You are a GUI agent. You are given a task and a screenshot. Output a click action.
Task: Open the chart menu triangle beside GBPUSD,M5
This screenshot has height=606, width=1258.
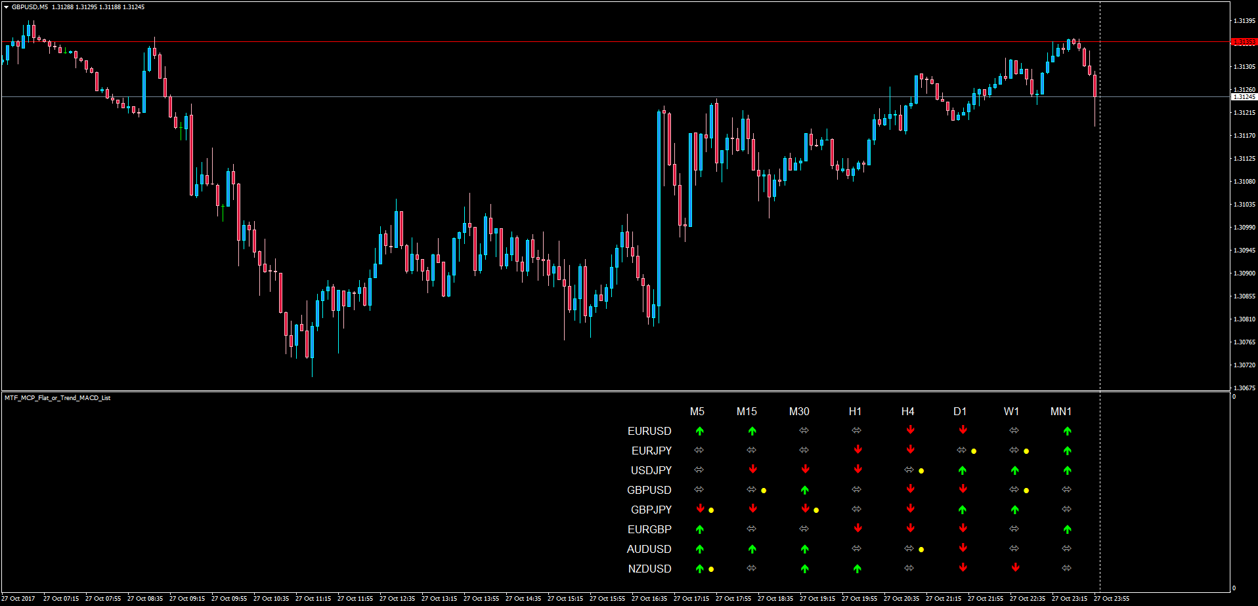point(7,7)
